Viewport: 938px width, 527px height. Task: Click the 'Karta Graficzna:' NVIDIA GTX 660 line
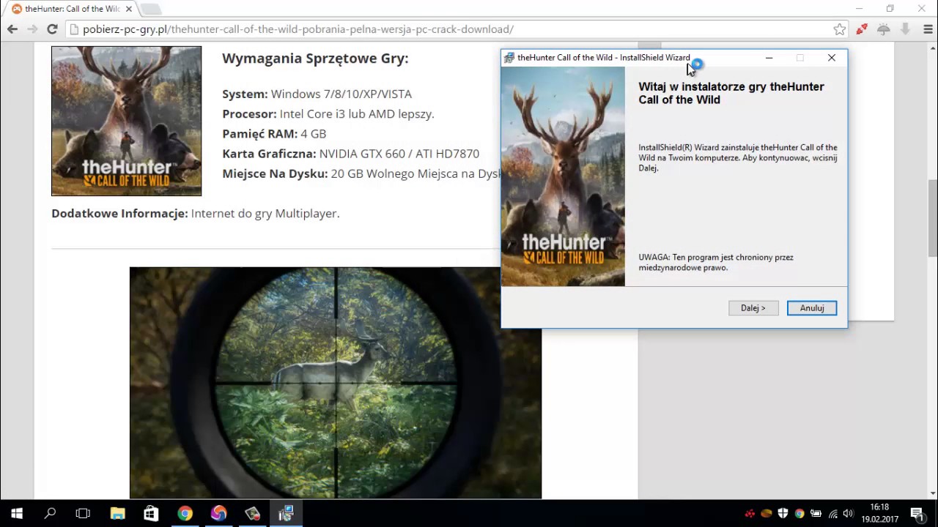coord(350,154)
